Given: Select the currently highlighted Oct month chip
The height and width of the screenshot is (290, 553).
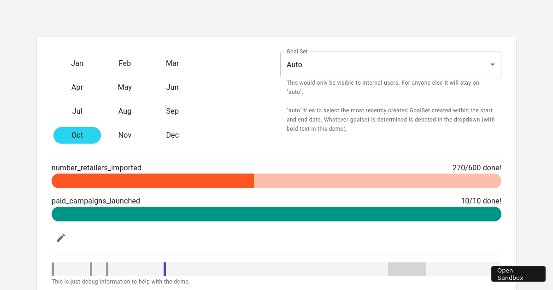Looking at the screenshot, I should tap(77, 135).
